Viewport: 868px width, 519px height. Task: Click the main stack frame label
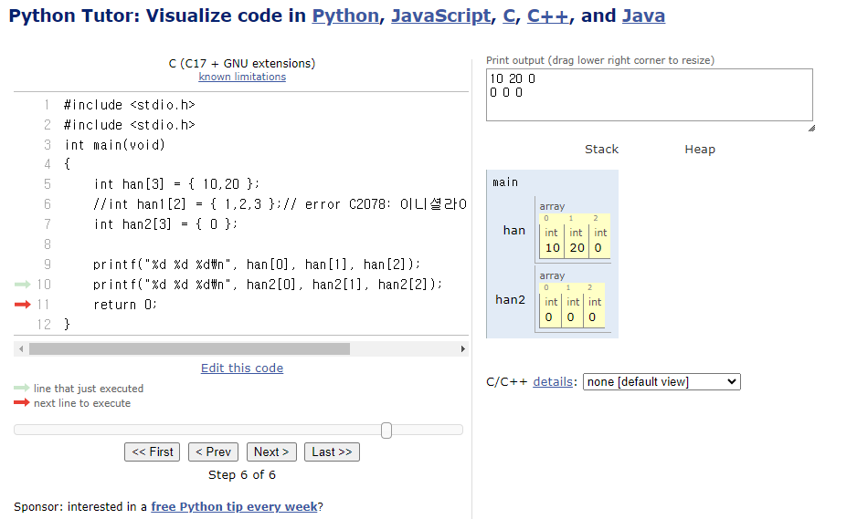(x=505, y=182)
